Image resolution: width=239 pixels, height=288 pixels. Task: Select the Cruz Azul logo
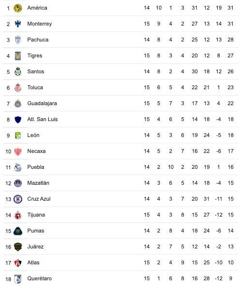tap(18, 199)
